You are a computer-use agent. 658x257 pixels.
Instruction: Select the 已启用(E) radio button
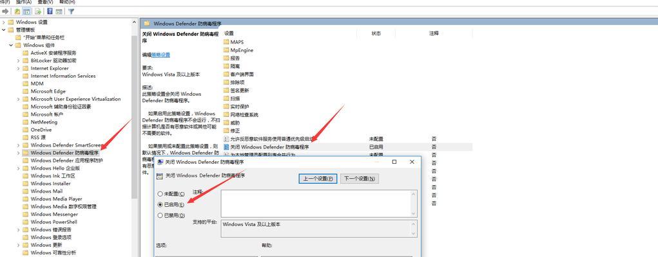pyautogui.click(x=160, y=205)
